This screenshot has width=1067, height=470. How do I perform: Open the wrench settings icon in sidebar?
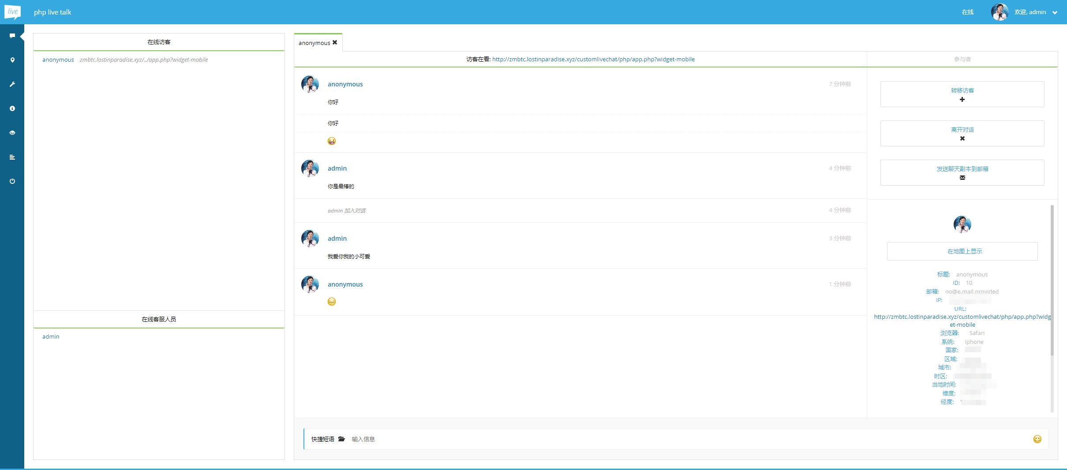pyautogui.click(x=12, y=84)
